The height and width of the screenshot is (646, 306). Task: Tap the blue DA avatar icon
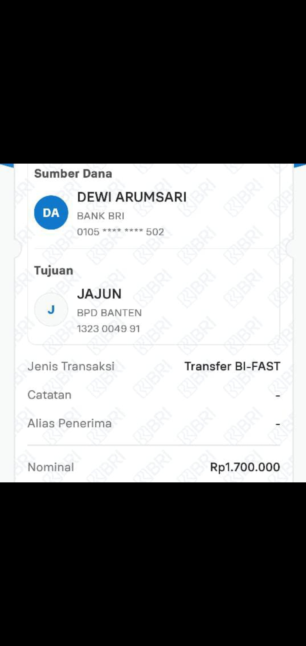(x=51, y=212)
